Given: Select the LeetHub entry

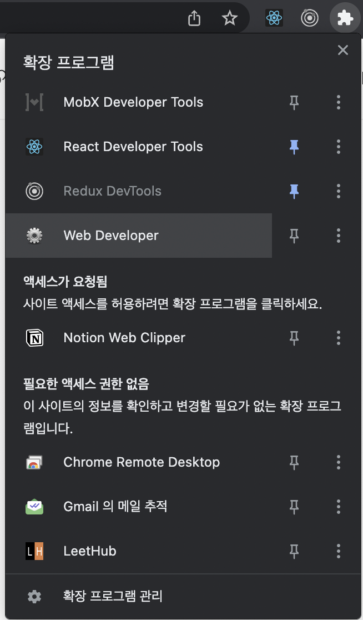Looking at the screenshot, I should click(139, 551).
